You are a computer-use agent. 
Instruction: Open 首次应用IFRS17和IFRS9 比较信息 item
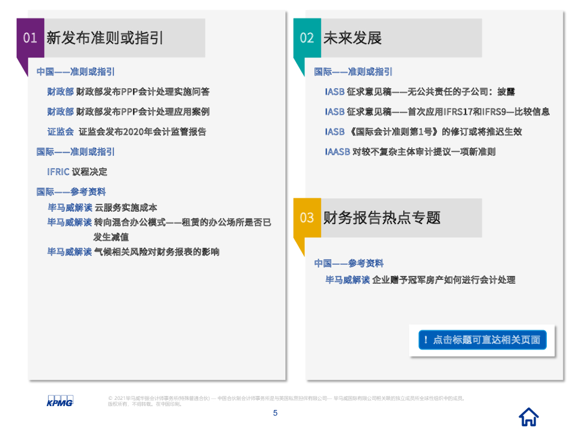coord(437,112)
